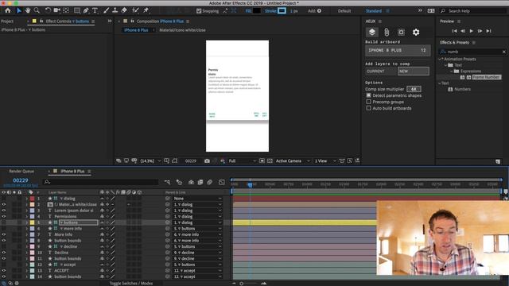Open the Graph Editor icon
Image resolution: width=509 pixels, height=286 pixels.
[222, 182]
